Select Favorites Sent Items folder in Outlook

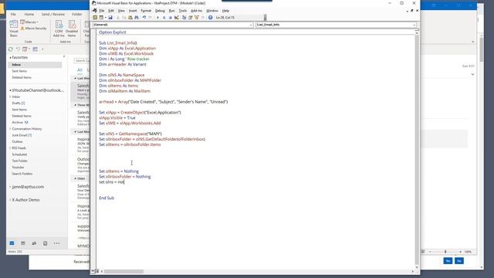tap(19, 71)
